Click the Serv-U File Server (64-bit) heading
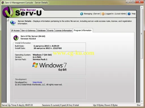 click(x=33, y=36)
